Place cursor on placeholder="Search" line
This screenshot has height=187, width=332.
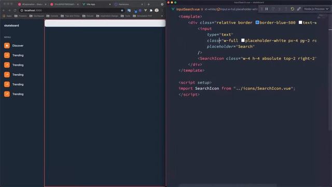click(231, 46)
